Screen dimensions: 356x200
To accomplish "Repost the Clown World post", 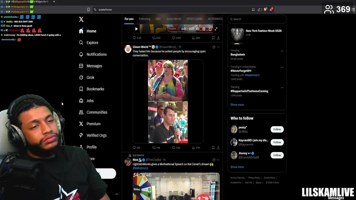I will pyautogui.click(x=156, y=148).
